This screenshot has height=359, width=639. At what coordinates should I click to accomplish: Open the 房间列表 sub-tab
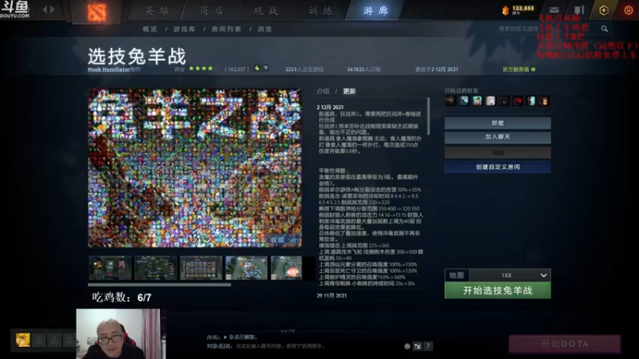[x=226, y=30]
